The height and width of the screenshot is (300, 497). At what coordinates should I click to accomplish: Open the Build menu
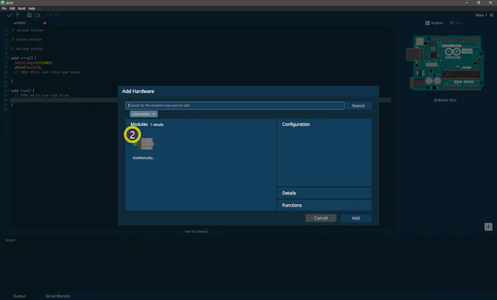coord(21,8)
